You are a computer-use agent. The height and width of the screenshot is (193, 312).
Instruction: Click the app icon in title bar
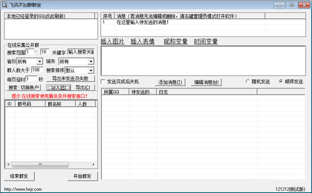4,5
